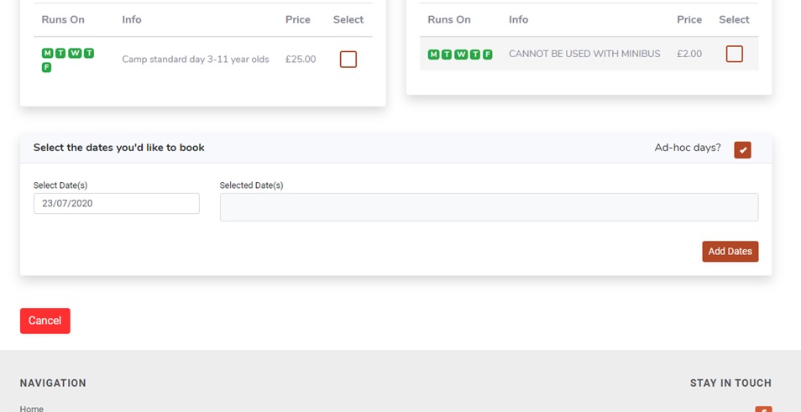Click the Runs On header above minibus row
This screenshot has height=412, width=801.
[449, 19]
